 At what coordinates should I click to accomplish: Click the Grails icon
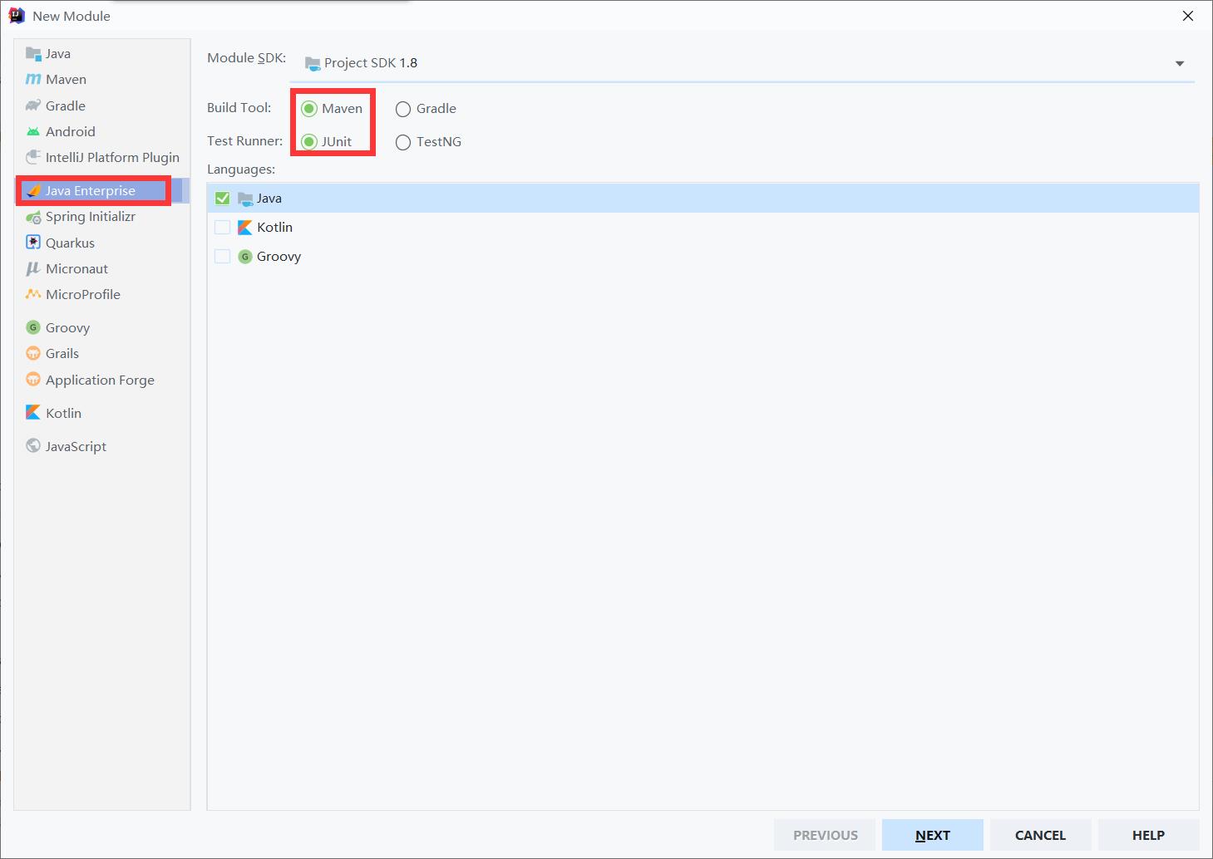(33, 353)
